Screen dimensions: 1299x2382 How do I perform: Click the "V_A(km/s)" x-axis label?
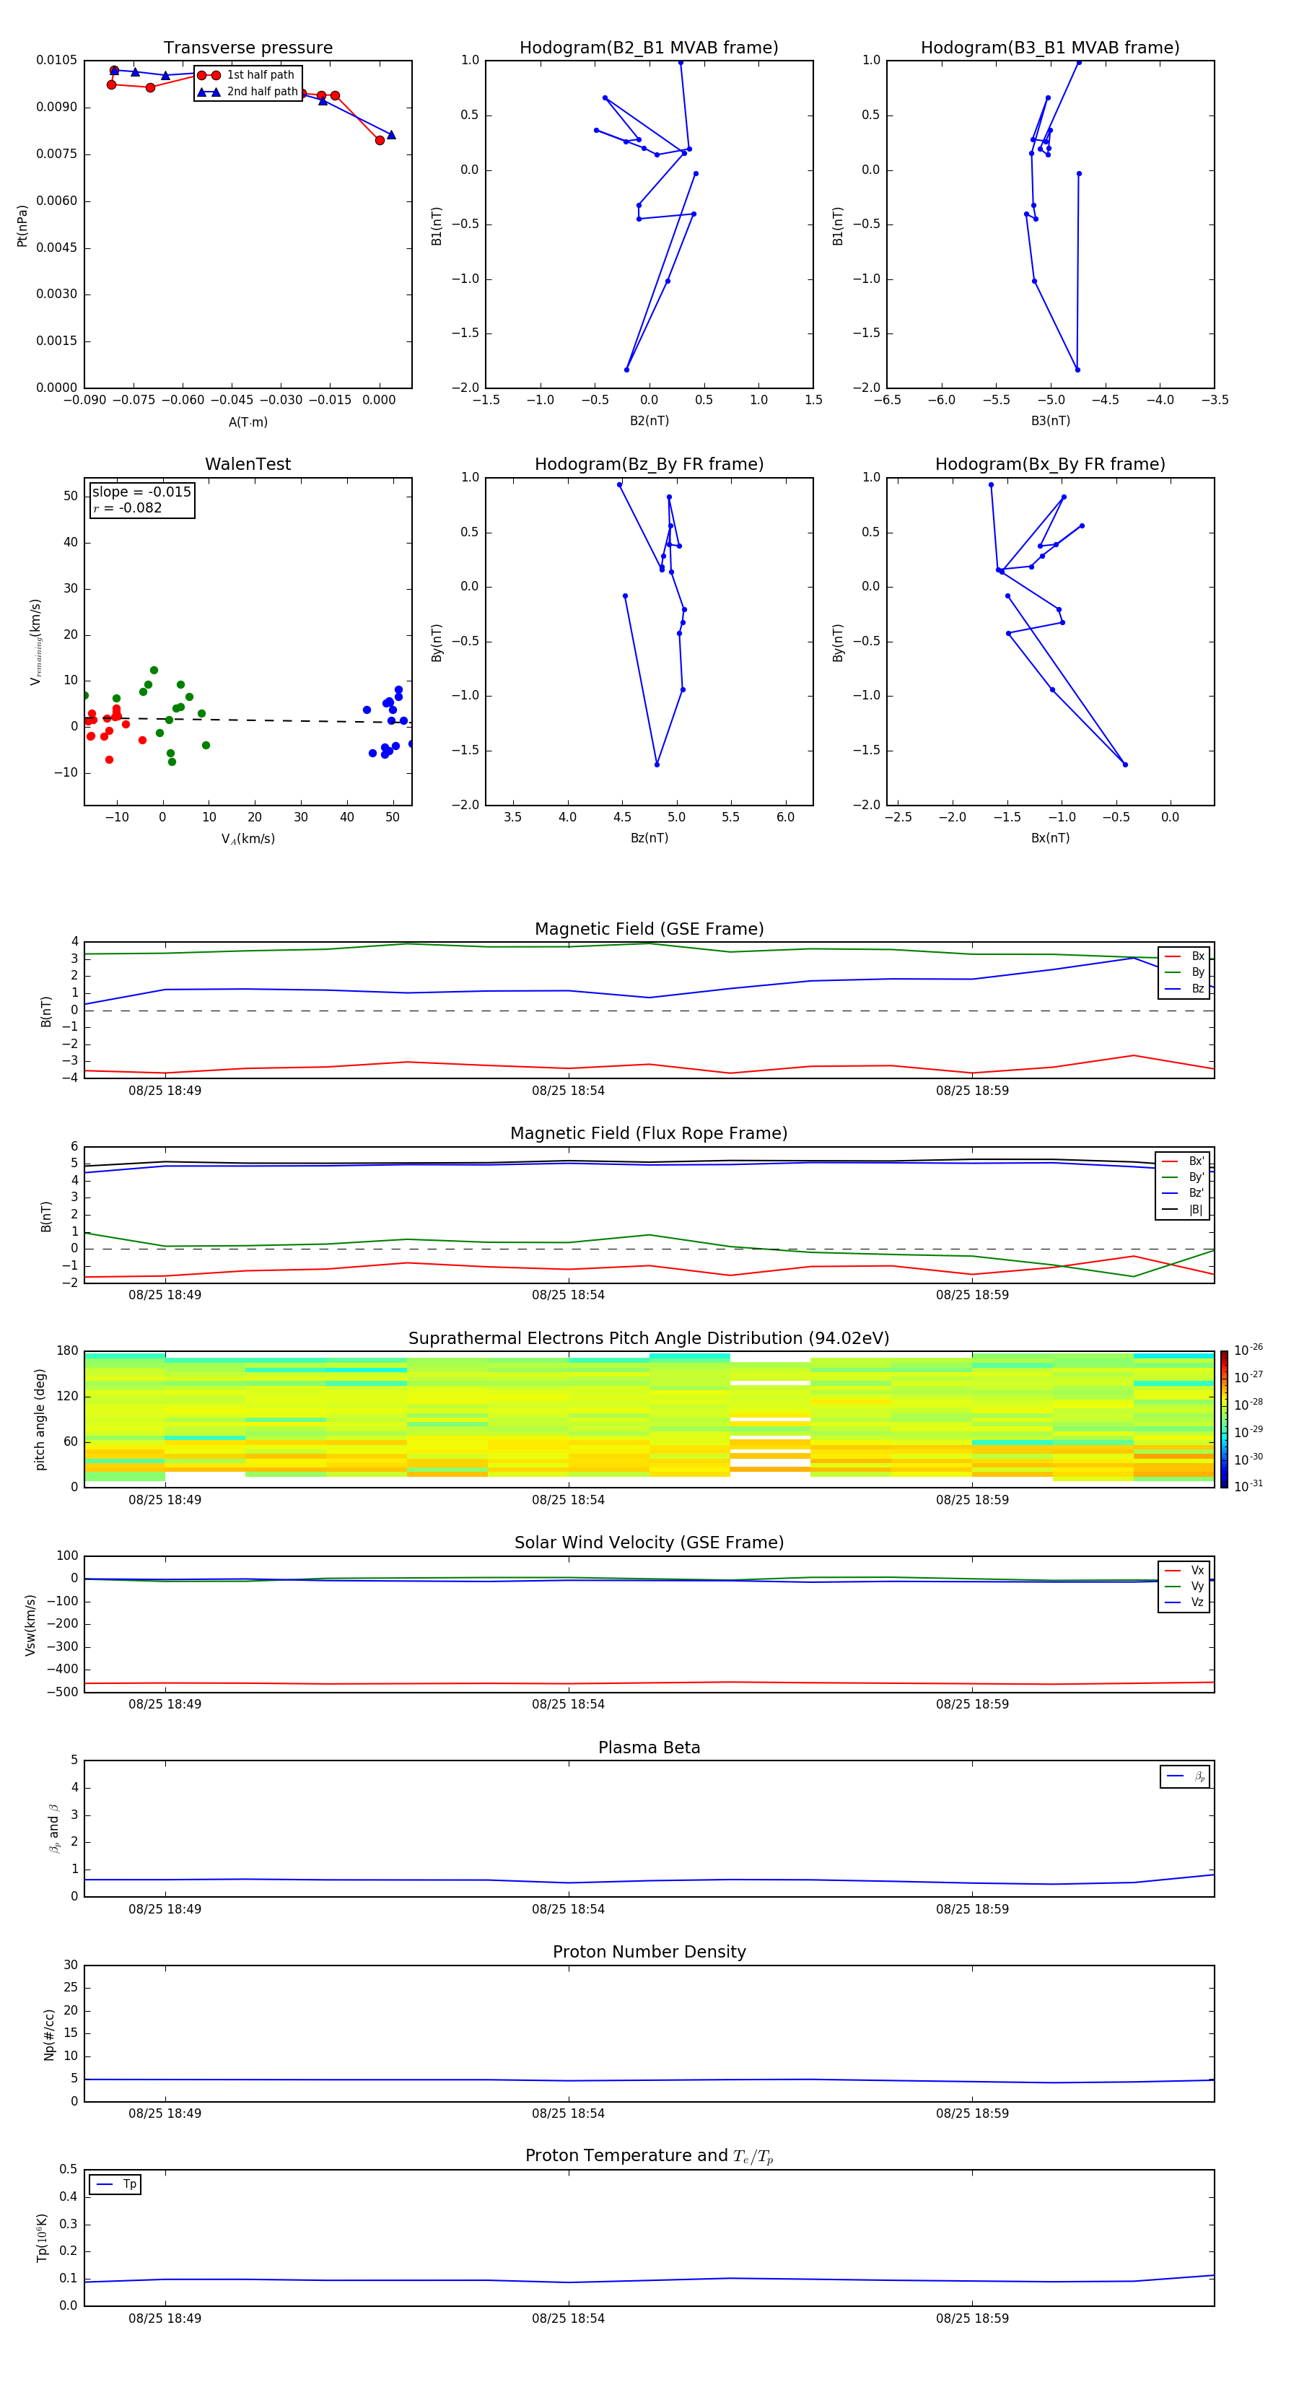(248, 839)
